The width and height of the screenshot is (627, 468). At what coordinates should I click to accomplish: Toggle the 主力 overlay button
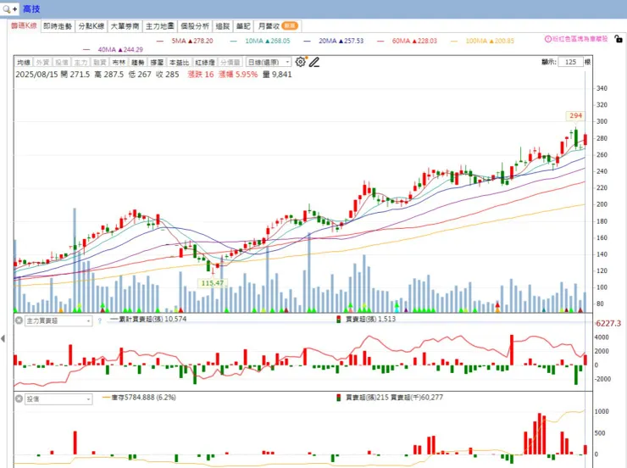click(80, 63)
